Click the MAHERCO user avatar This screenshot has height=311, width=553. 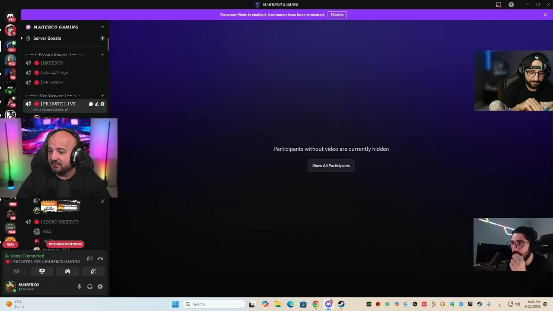pos(10,286)
